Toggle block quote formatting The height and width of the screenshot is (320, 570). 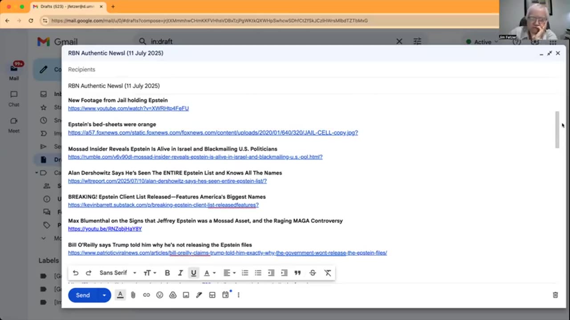(297, 273)
